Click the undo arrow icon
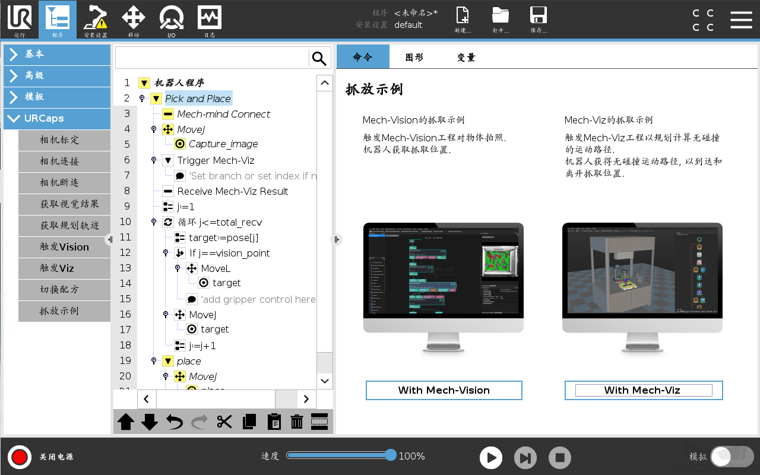 [175, 422]
